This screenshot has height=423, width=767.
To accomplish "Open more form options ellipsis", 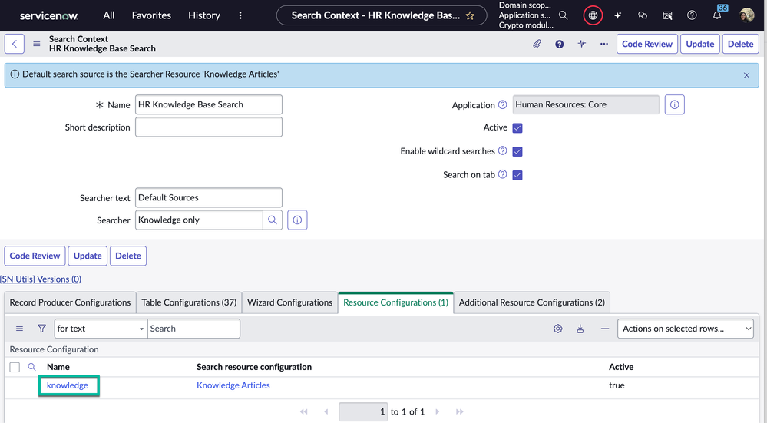I will 604,44.
